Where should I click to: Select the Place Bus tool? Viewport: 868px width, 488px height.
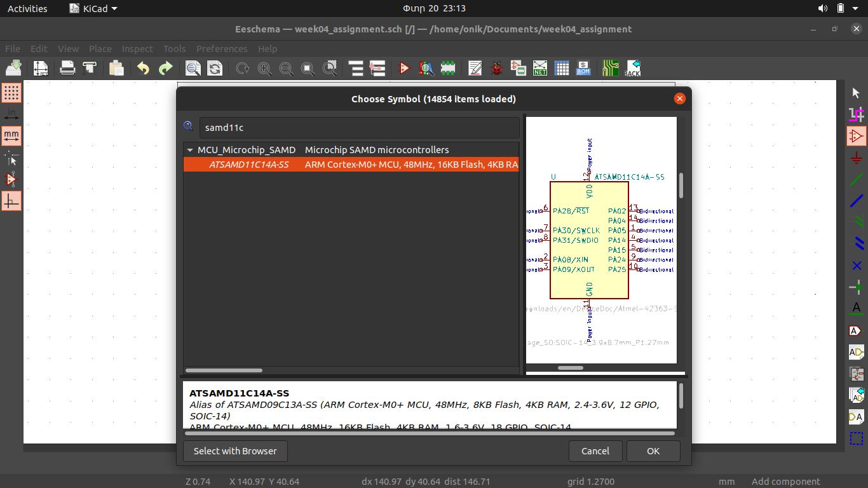pyautogui.click(x=856, y=201)
